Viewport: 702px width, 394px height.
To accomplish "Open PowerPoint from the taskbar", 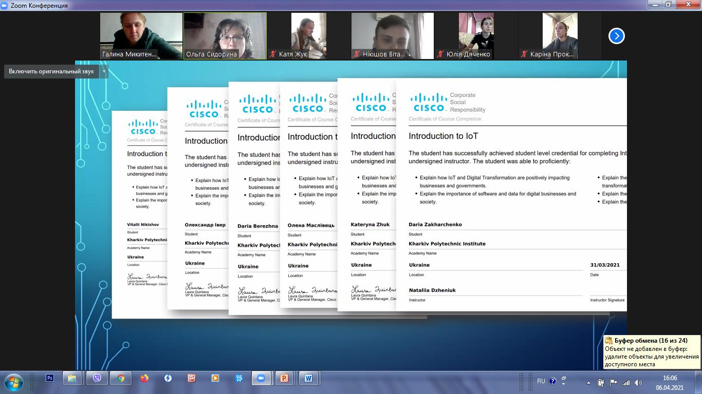I will coord(284,378).
